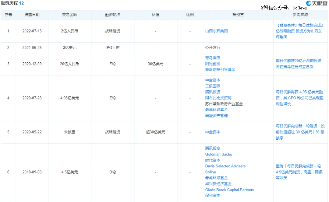The image size is (329, 202).
Task: Open Glade Brook Capital Partners link
Action: (x=230, y=190)
